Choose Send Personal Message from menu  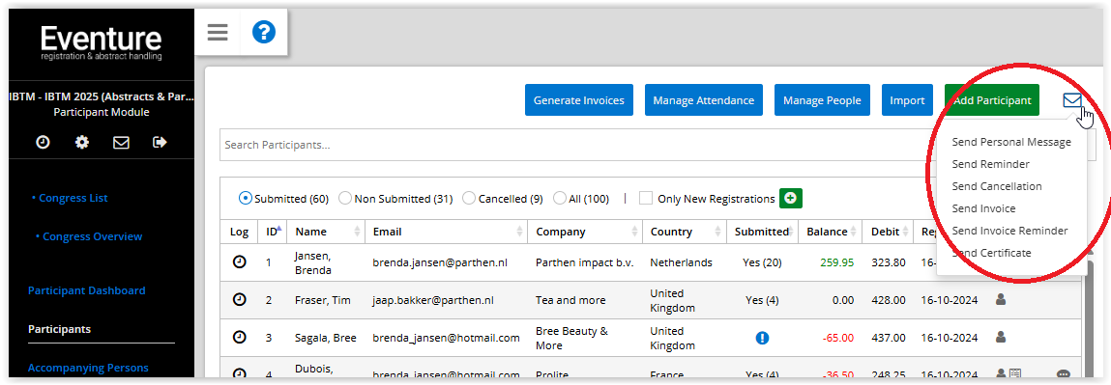tap(1011, 142)
